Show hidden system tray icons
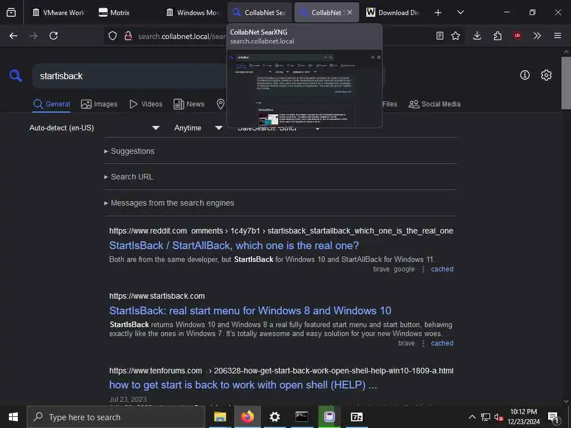 point(472,417)
